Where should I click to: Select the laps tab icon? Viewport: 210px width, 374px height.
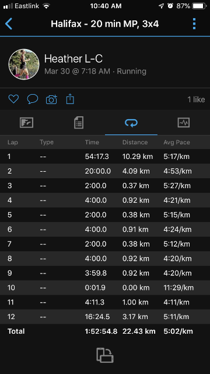131,123
